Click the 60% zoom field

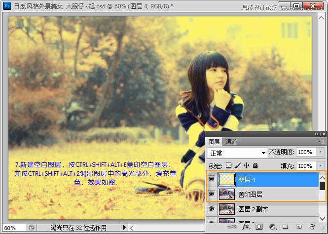tap(14, 228)
